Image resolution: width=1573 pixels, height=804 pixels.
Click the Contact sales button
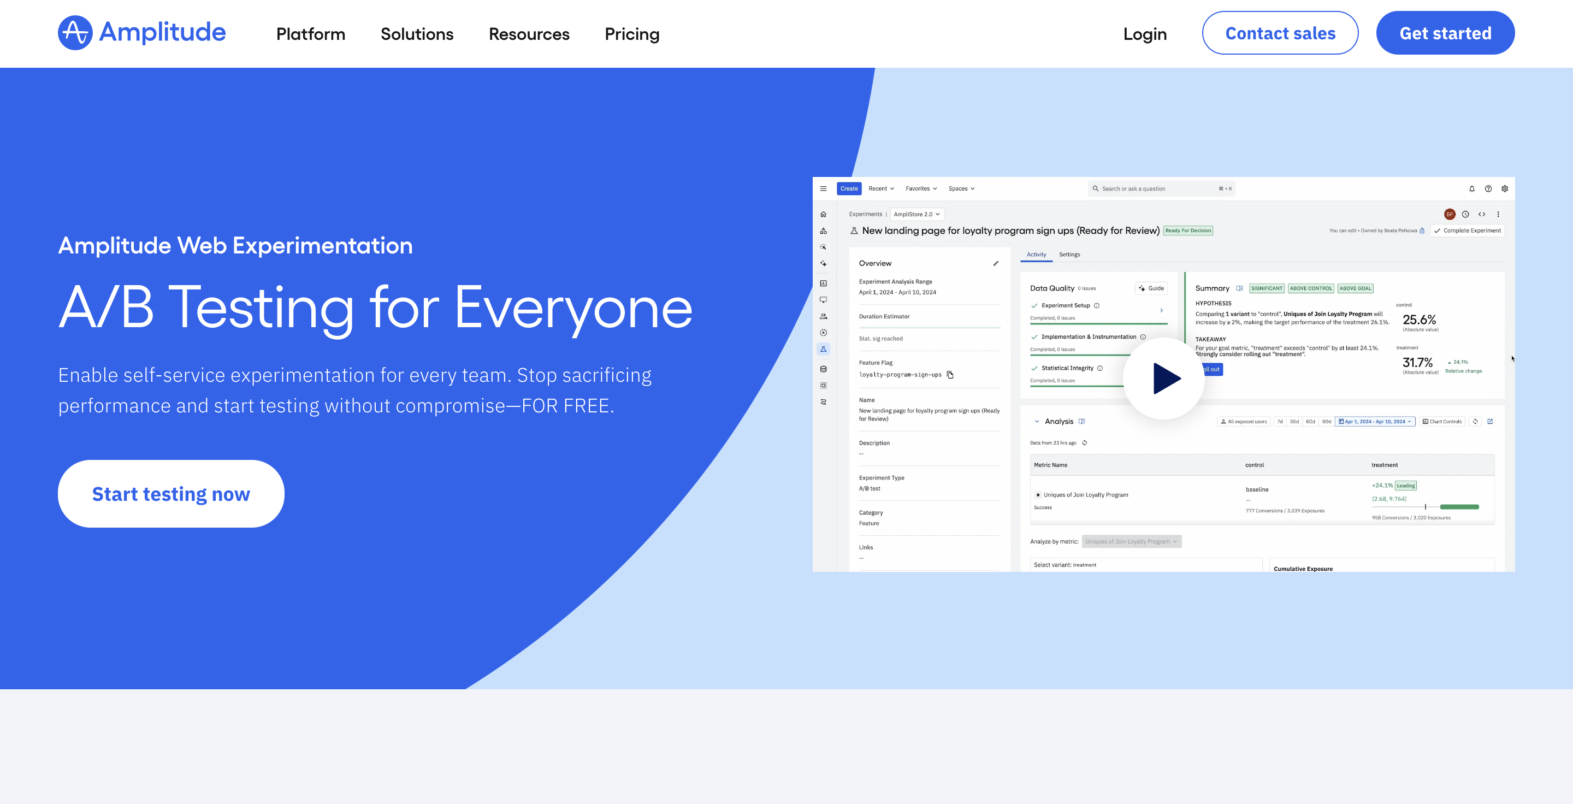(1280, 33)
